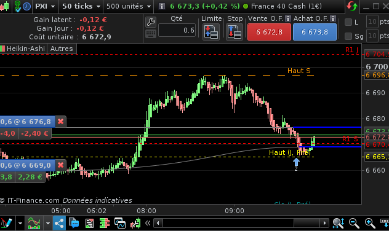This screenshot has height=231, width=389.
Task: Select the Autres tab
Action: 62,49
